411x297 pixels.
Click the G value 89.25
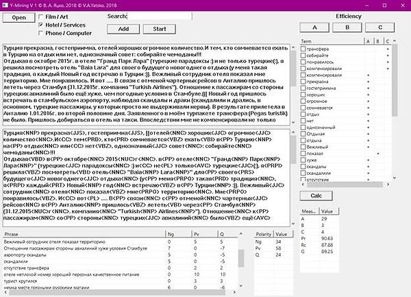click(x=327, y=252)
